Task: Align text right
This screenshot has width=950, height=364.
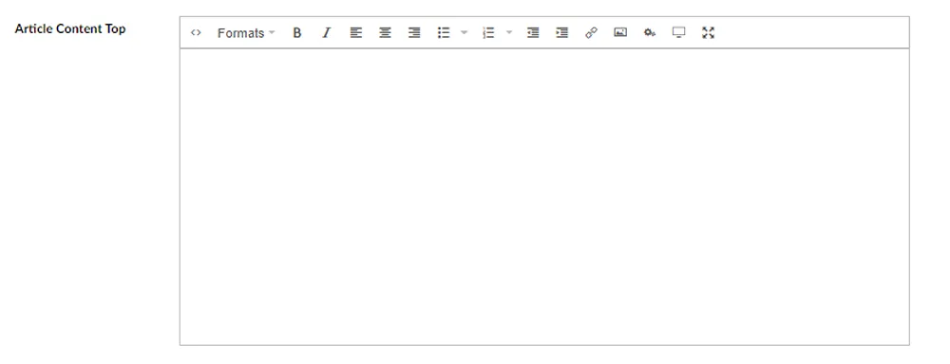Action: click(x=414, y=32)
